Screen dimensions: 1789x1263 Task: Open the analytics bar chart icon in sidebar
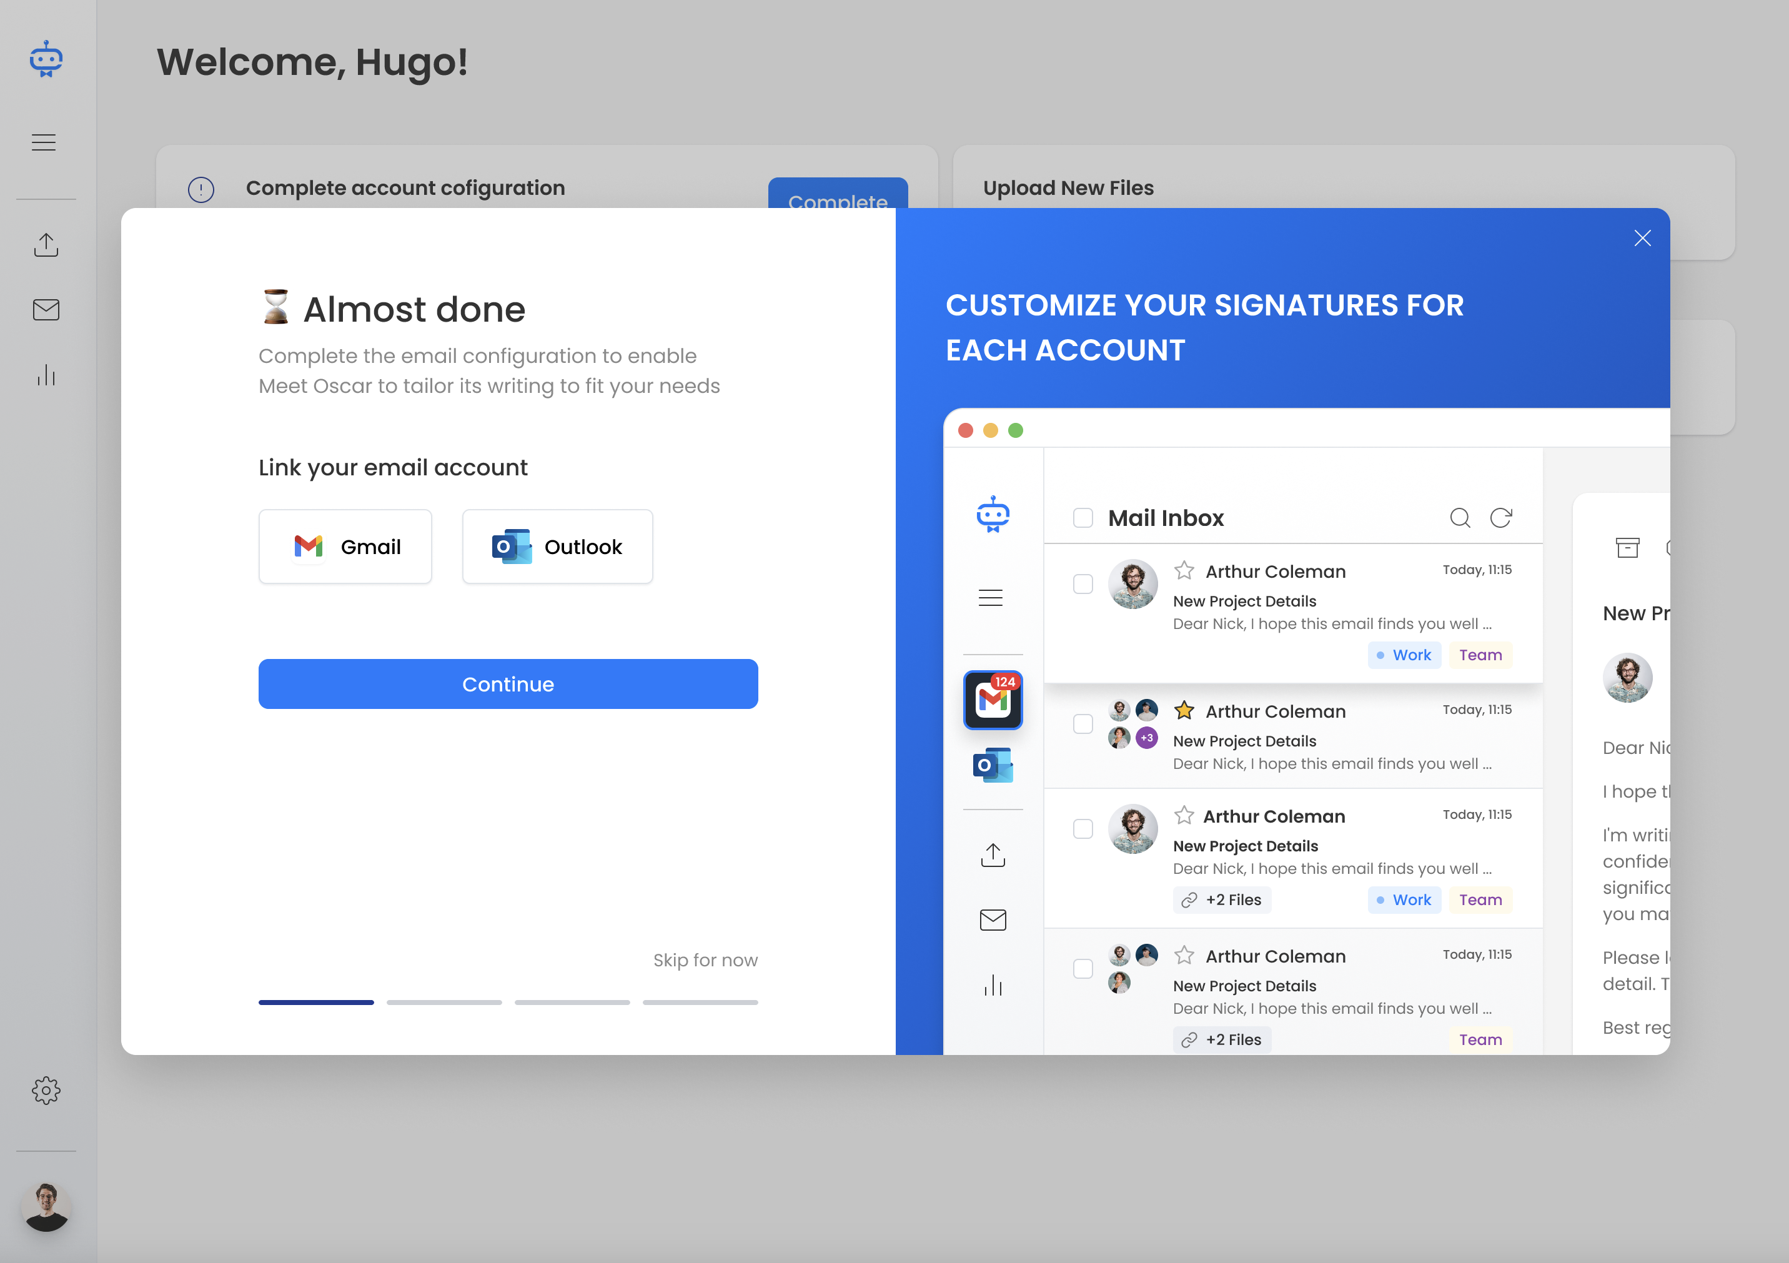coord(46,375)
